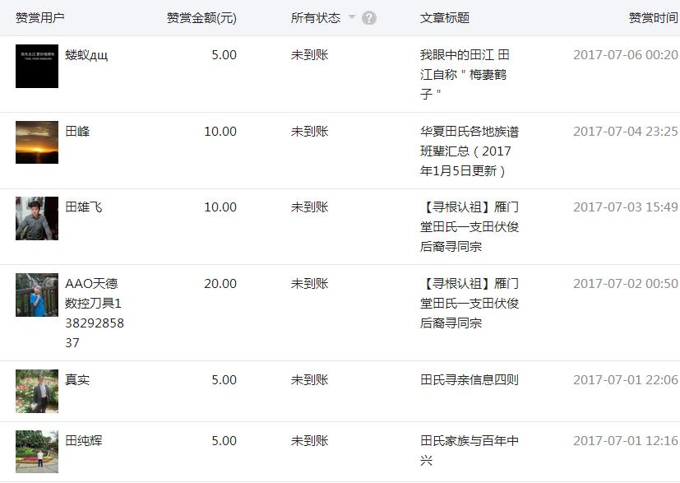
Task: Open article 华夏田氏各地族谱班辈汇总
Action: point(470,151)
